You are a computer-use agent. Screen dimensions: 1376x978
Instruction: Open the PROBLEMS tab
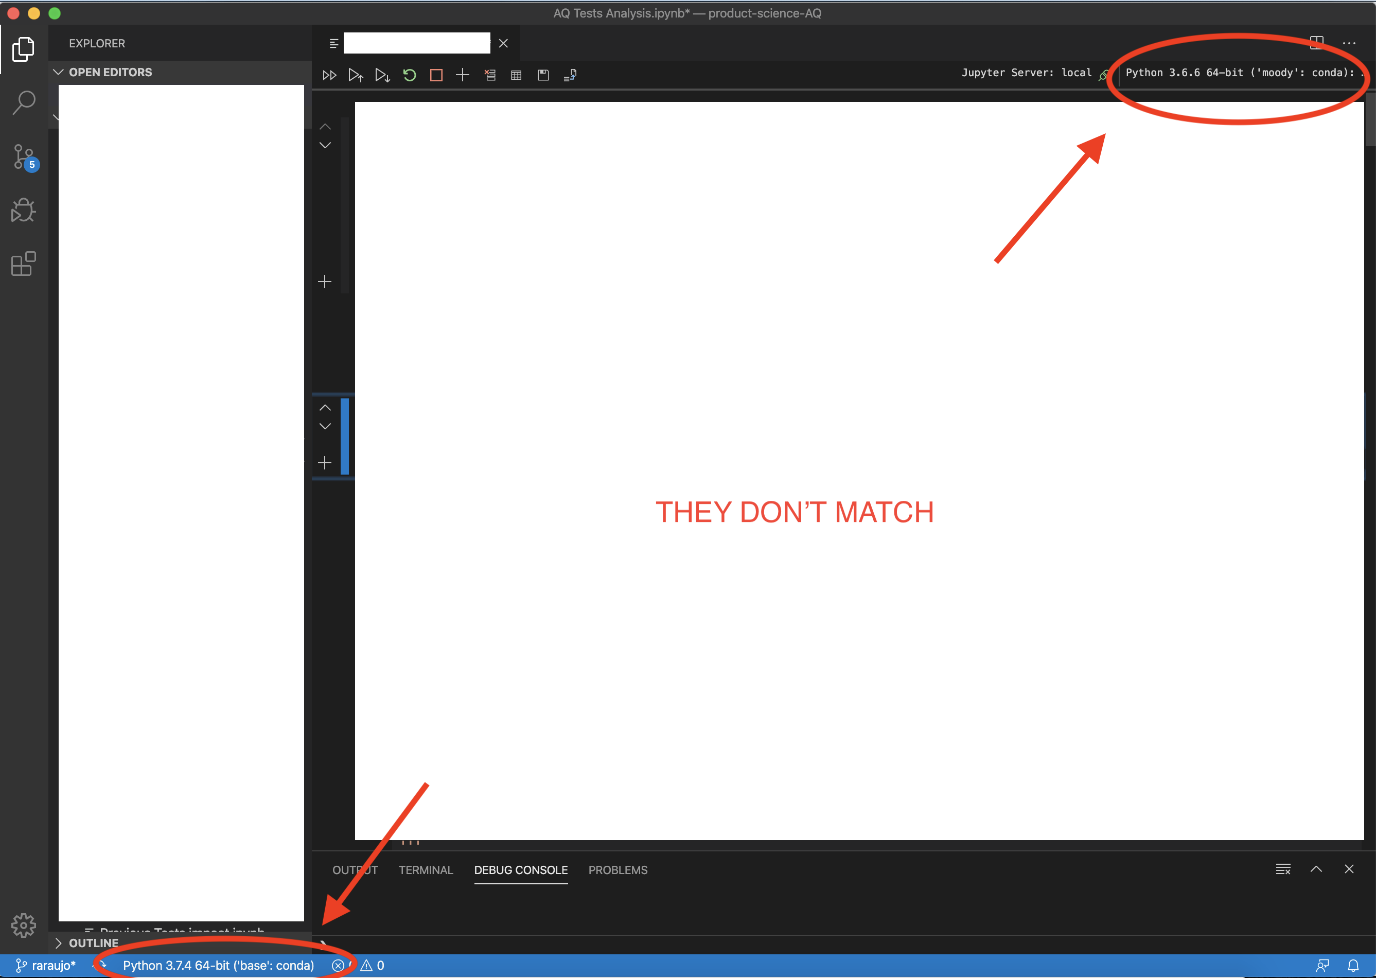[x=618, y=869]
